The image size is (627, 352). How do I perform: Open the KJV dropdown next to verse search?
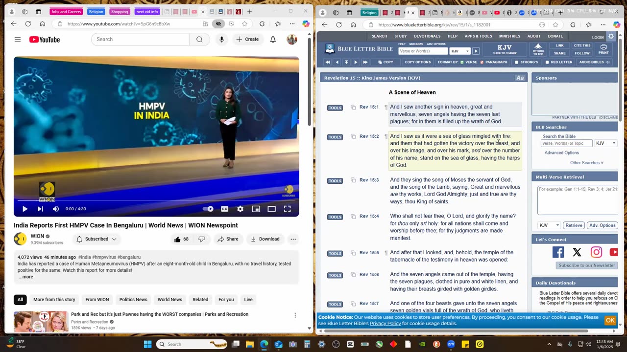point(460,51)
